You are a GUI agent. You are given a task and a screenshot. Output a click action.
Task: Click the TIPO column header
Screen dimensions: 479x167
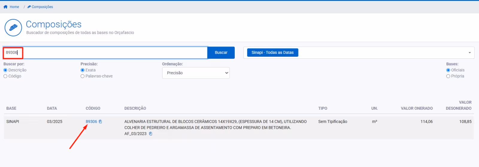pos(323,108)
